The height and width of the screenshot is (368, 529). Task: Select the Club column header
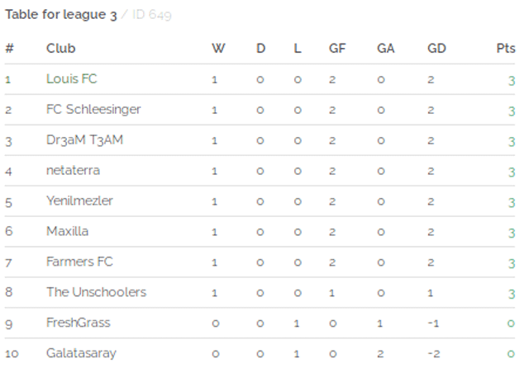point(60,48)
